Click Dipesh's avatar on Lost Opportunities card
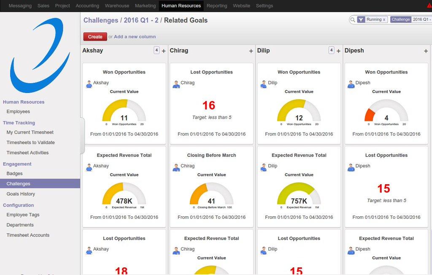The height and width of the screenshot is (275, 432). click(351, 167)
